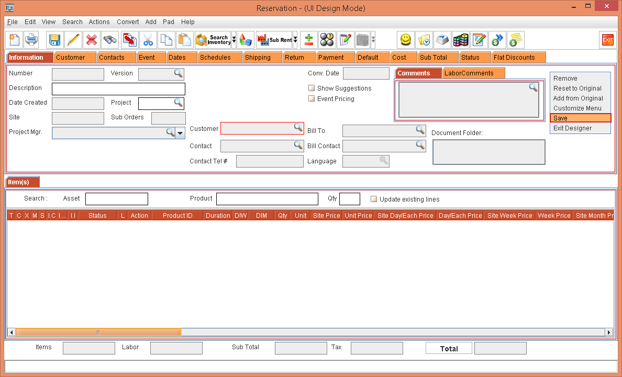Click the Asset search input field

(117, 199)
